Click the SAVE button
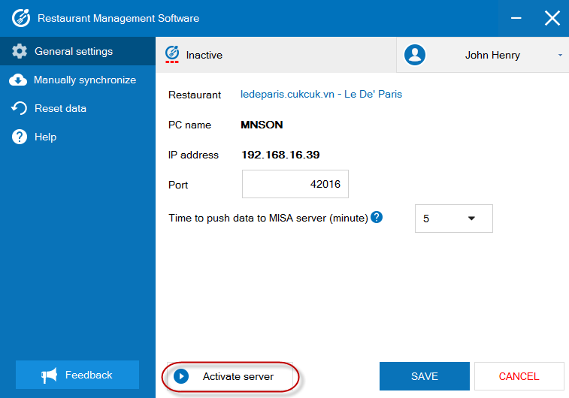Viewport: 569px width, 398px height. pyautogui.click(x=424, y=376)
